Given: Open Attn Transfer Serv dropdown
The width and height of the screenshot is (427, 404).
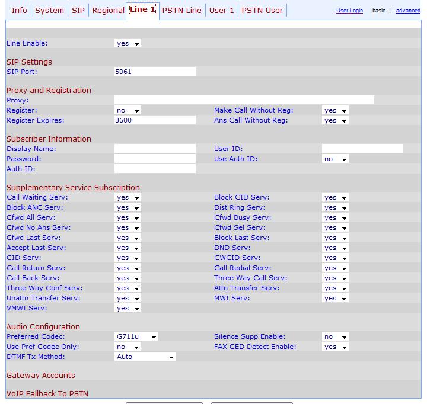Looking at the screenshot, I should coord(335,288).
